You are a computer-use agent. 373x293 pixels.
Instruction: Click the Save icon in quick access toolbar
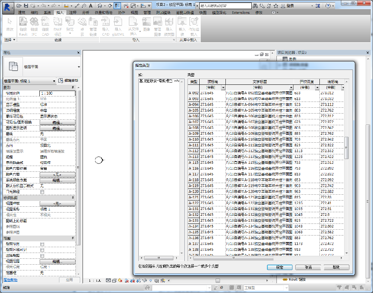[26, 5]
